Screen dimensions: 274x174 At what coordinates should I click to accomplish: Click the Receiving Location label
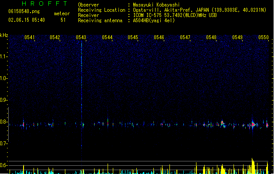click(101, 10)
